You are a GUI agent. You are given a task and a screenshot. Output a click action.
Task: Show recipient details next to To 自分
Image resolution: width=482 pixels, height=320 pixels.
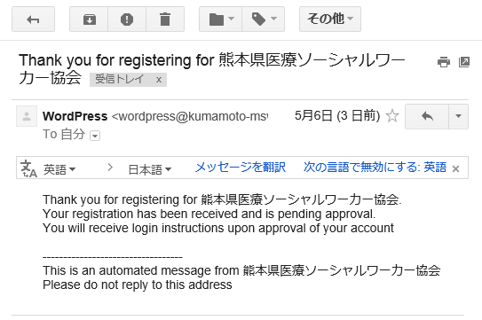(95, 136)
